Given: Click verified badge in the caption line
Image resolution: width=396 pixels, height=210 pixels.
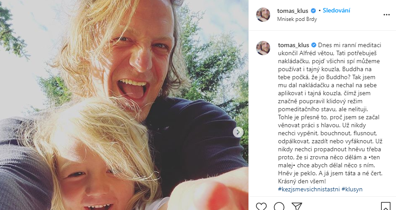Looking at the screenshot, I should (313, 45).
